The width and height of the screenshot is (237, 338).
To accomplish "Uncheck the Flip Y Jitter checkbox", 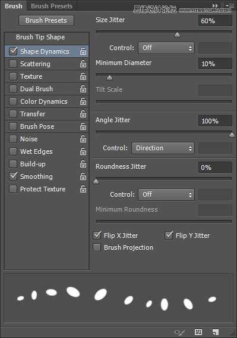I will click(169, 235).
